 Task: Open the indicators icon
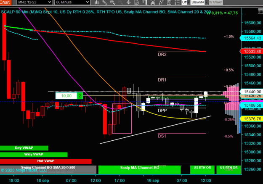pyautogui.click(x=153, y=3)
